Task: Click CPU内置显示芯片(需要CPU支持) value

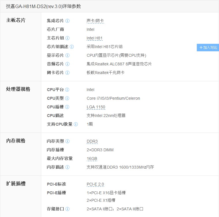Action: [x=116, y=55]
